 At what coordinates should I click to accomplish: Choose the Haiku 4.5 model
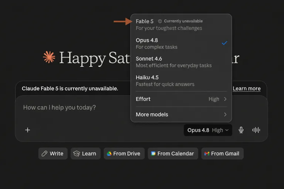tap(181, 81)
